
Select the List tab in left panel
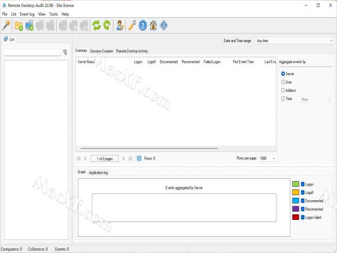click(9, 39)
